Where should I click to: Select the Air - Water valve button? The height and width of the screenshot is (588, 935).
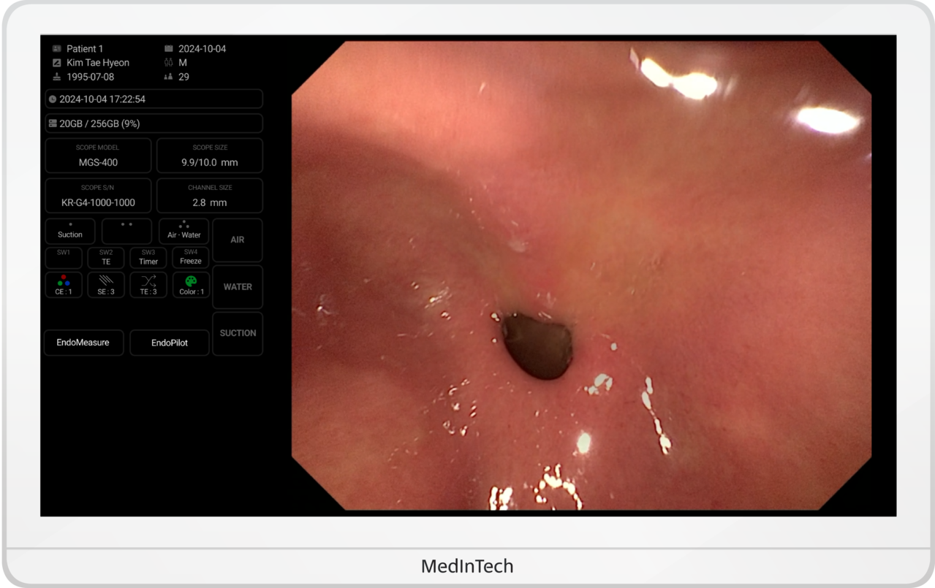coord(184,231)
